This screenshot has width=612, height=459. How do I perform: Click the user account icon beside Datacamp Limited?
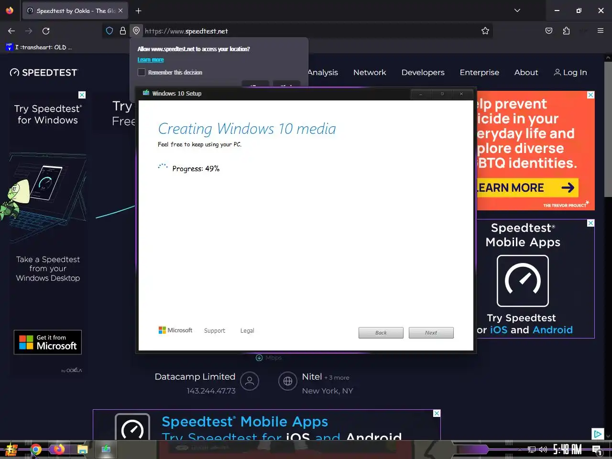pos(250,381)
